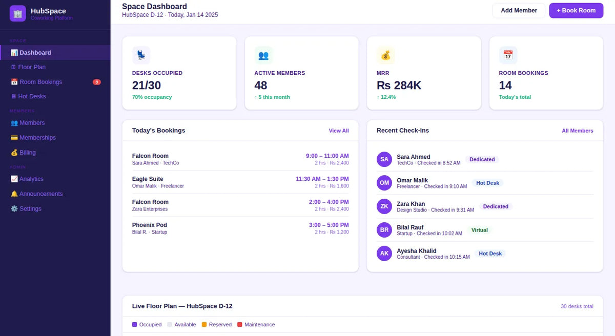Click the money bag icon on MRR card
Viewport: 615px width, 336px height.
pyautogui.click(x=385, y=55)
